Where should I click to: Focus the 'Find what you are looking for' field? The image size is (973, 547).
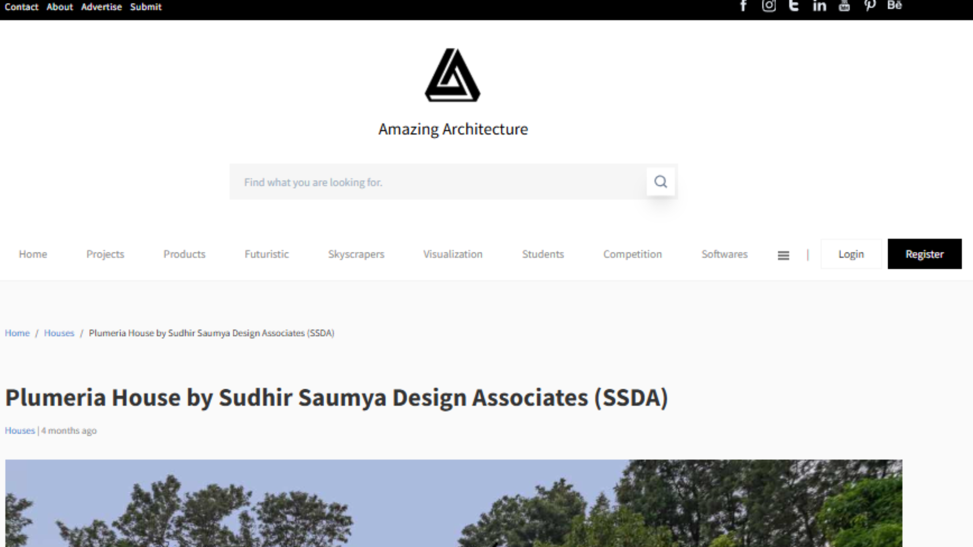437,182
